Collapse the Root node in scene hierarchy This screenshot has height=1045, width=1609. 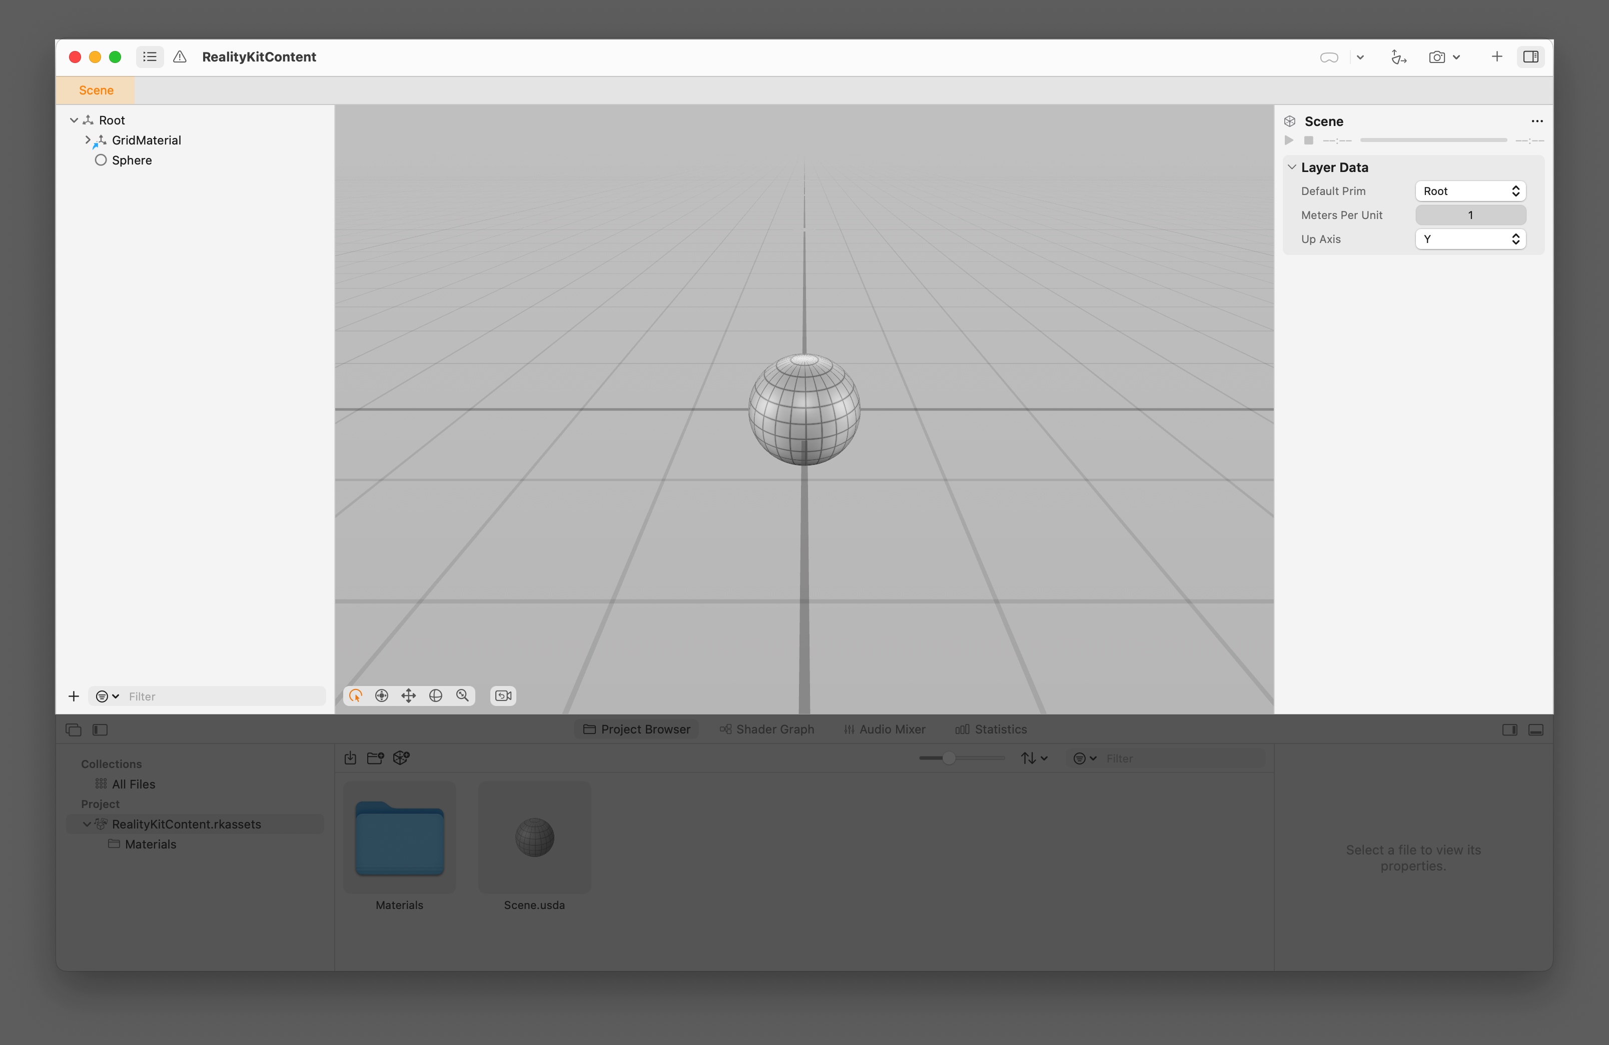(x=74, y=119)
